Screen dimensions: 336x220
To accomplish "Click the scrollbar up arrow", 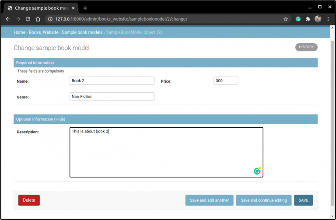I will pyautogui.click(x=332, y=28).
